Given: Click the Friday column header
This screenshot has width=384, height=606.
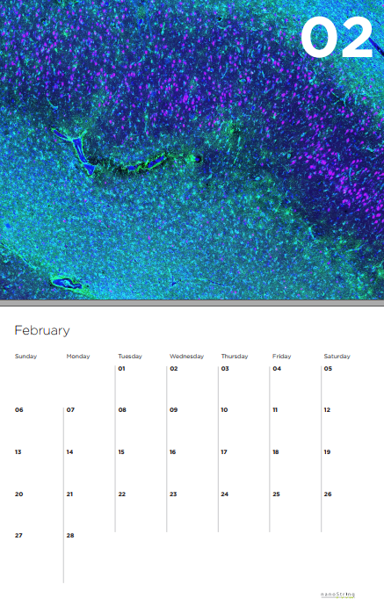Looking at the screenshot, I should (x=281, y=357).
